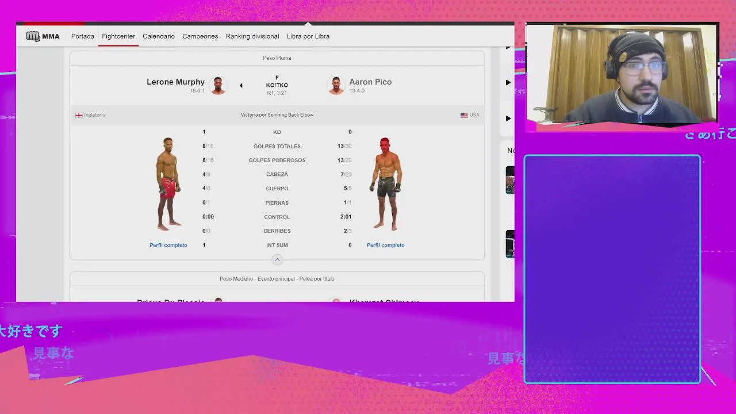This screenshot has height=414, width=736.
Task: Click the winner arrow beside KO/TKO
Action: (241, 85)
